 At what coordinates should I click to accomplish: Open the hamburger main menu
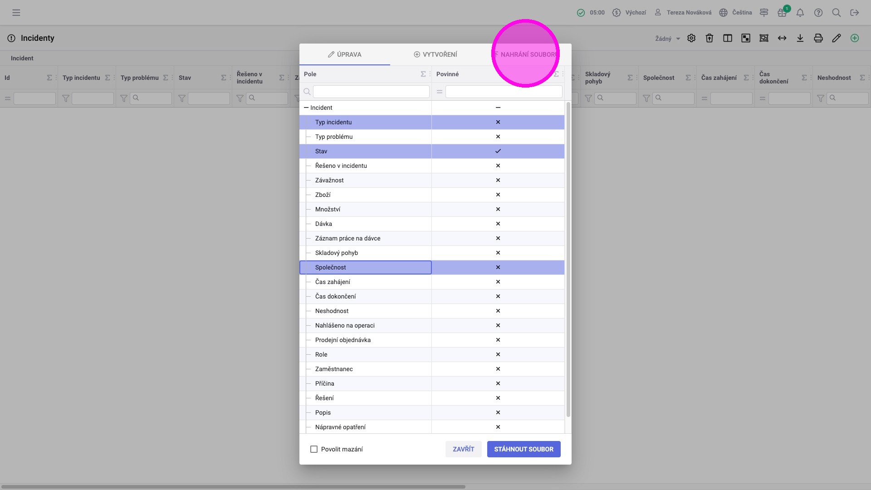(16, 13)
